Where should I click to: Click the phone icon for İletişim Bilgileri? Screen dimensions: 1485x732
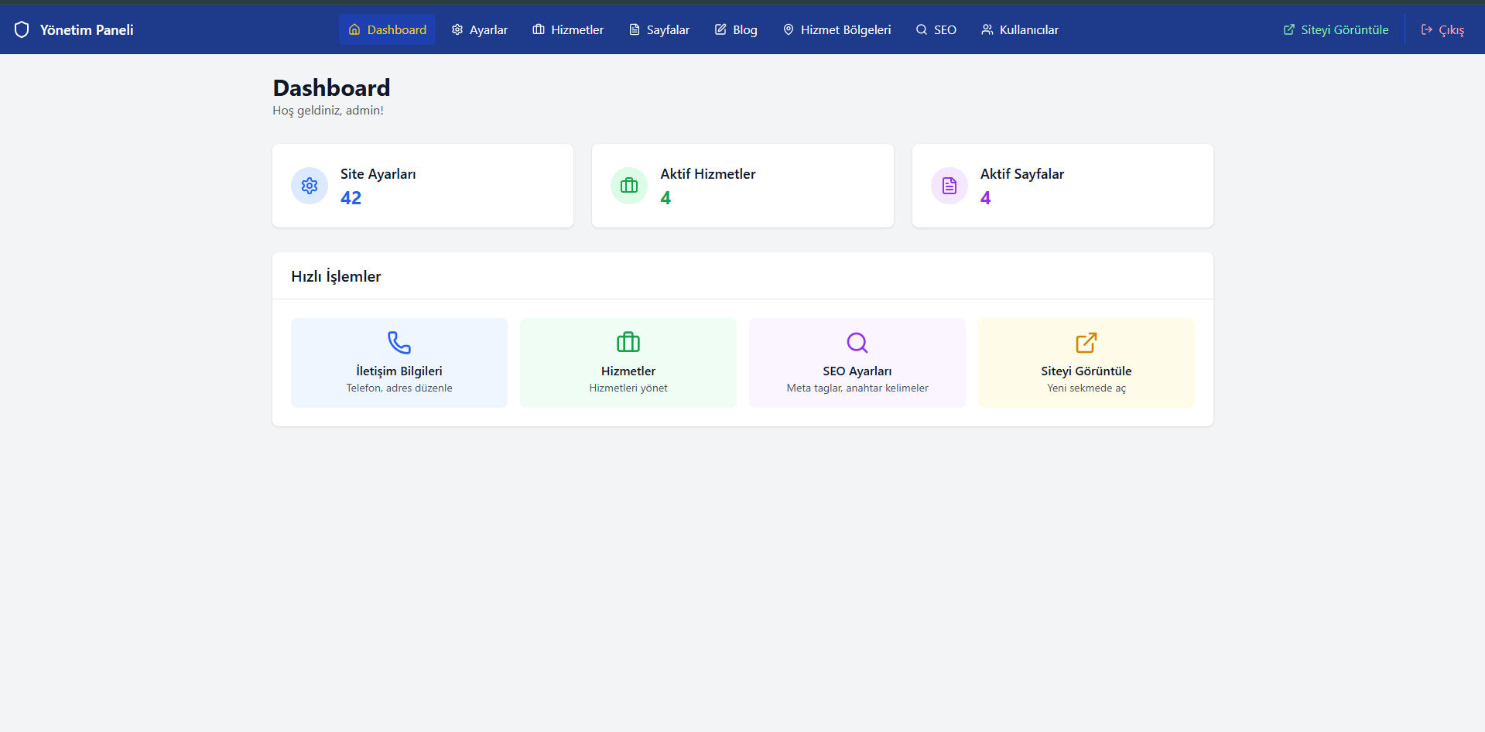click(399, 342)
